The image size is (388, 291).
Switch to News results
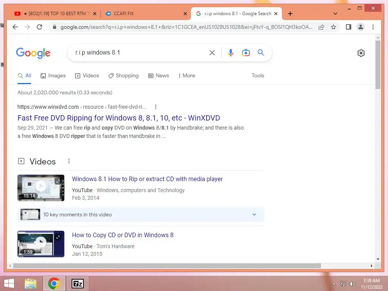click(158, 76)
